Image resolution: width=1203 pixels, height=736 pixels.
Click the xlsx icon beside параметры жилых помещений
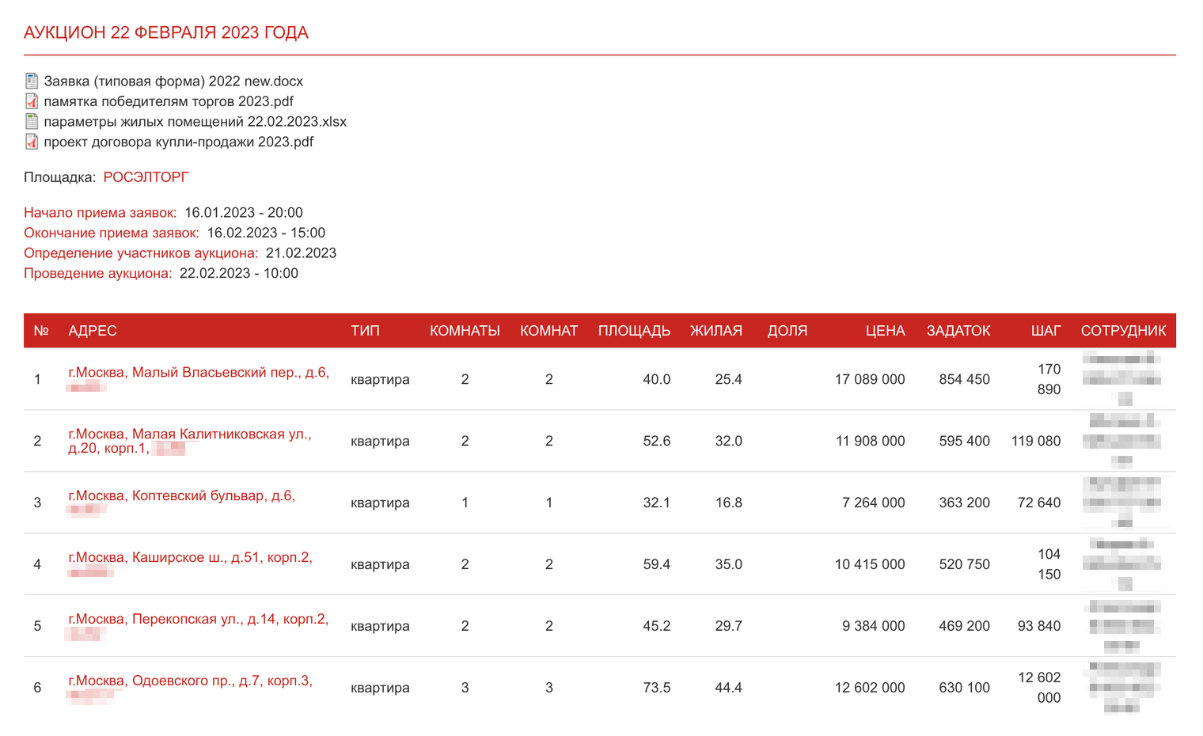(32, 121)
